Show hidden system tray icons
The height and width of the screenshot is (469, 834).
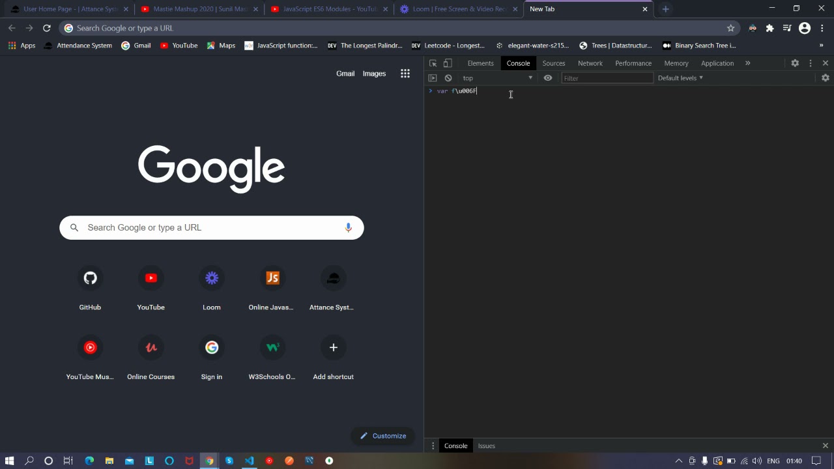click(678, 461)
